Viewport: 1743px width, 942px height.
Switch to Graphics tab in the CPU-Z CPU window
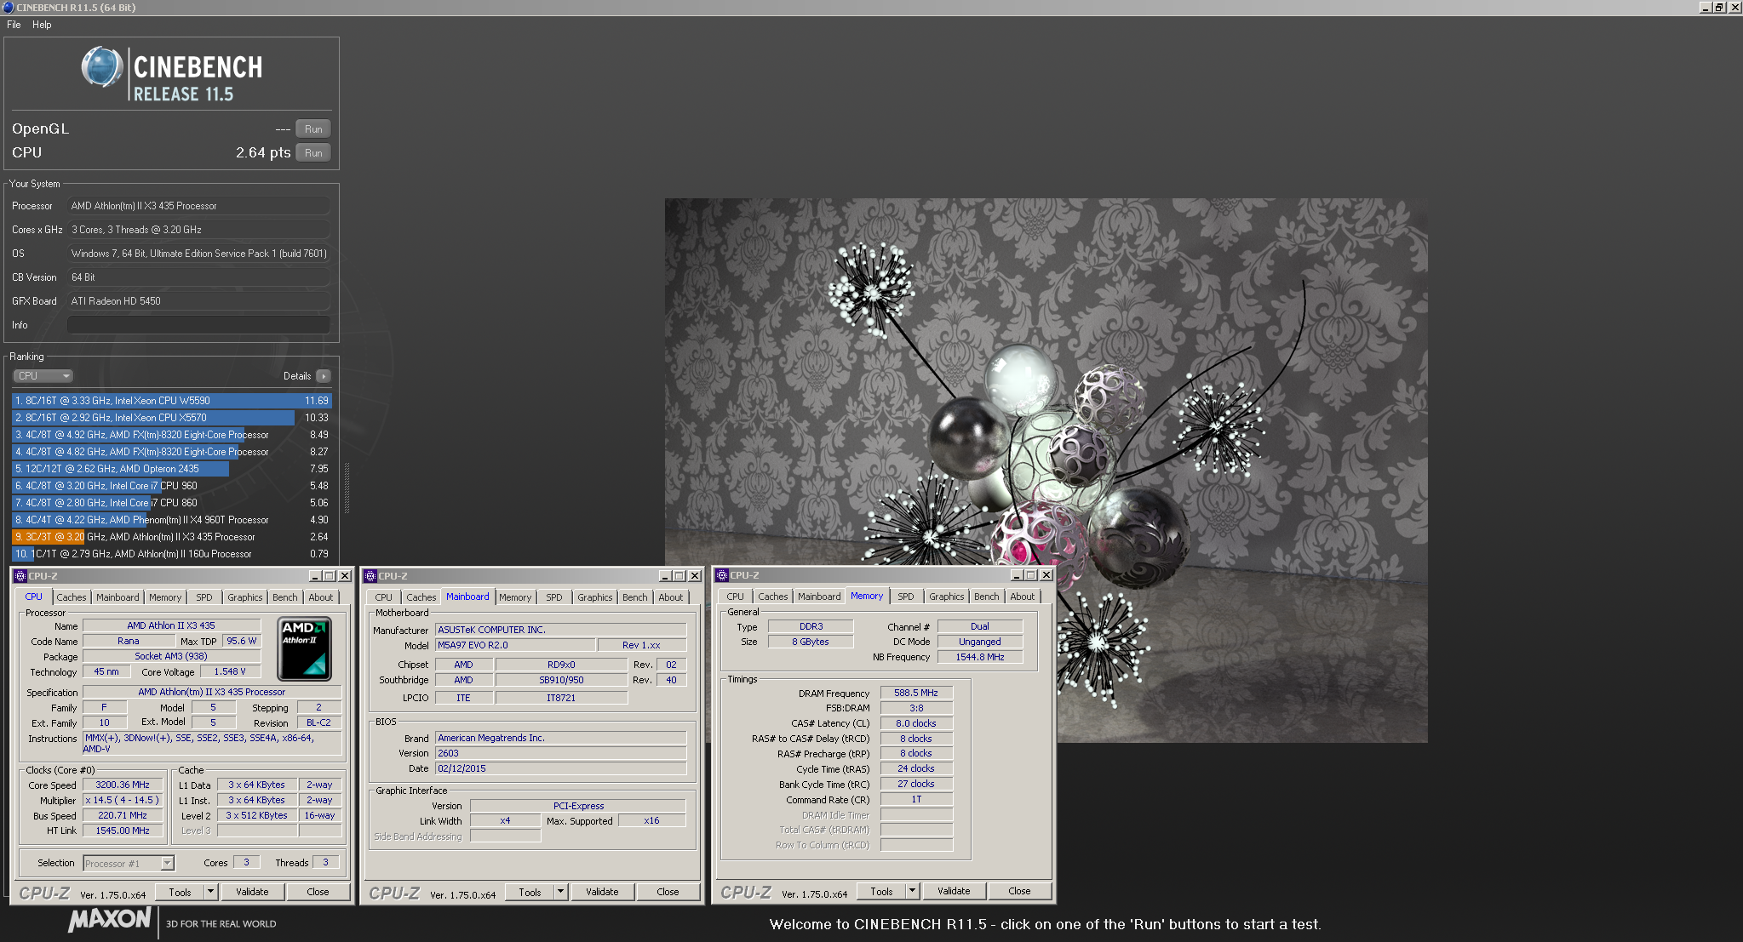pyautogui.click(x=245, y=597)
